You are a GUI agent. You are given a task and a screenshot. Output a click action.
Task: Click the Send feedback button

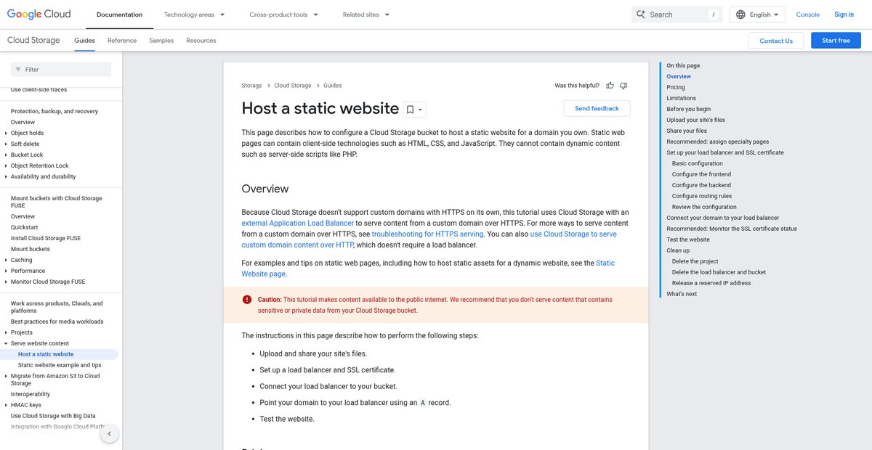click(597, 109)
